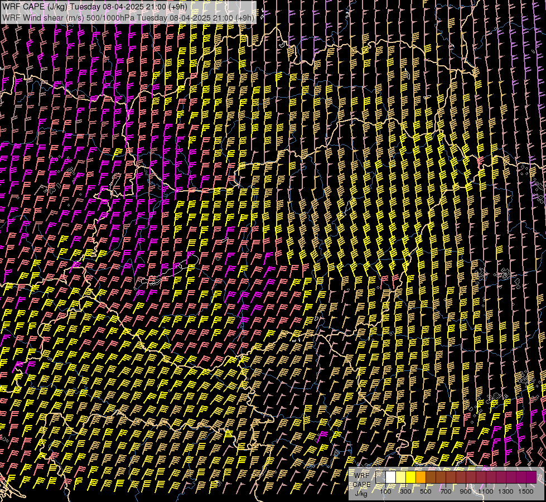
Task: Select the bright yellow CAPE legend swatch
Action: 411,477
